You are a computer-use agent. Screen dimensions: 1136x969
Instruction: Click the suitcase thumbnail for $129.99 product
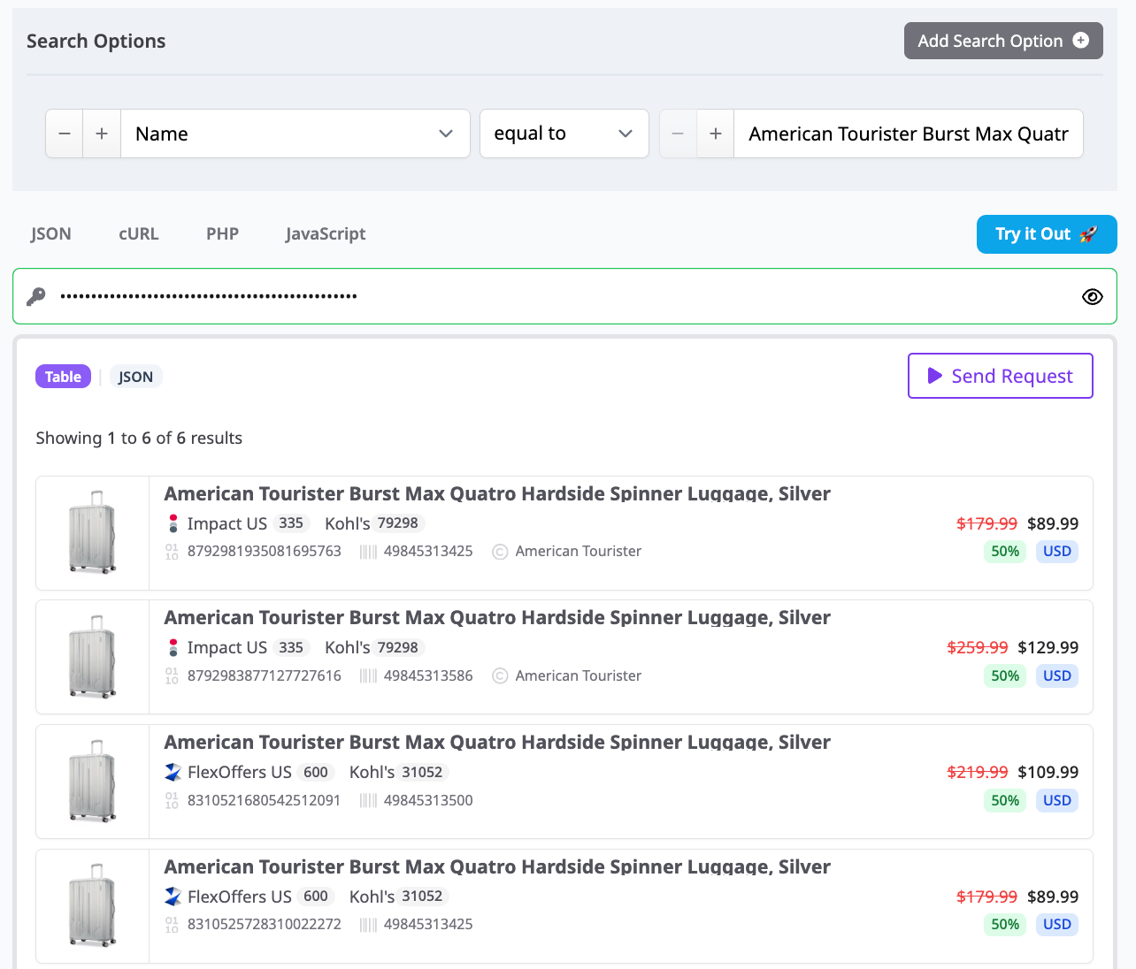(92, 657)
